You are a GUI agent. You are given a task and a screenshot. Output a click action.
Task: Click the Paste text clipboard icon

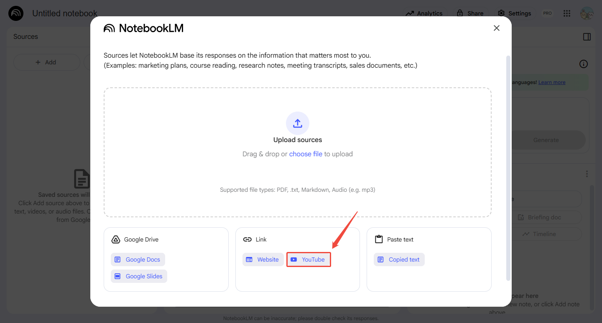click(x=379, y=239)
